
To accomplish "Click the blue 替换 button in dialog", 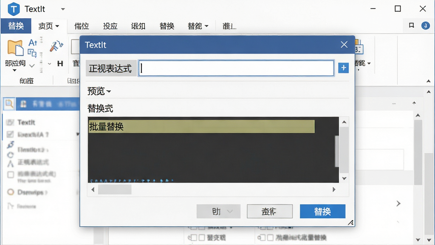I will coord(322,212).
